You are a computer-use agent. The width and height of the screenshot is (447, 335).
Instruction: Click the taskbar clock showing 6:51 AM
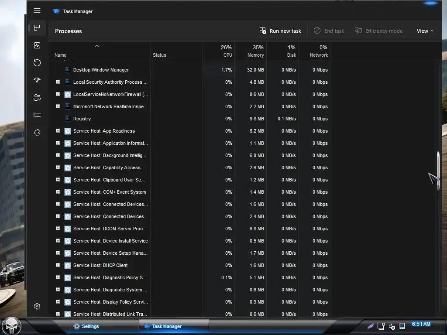click(421, 324)
